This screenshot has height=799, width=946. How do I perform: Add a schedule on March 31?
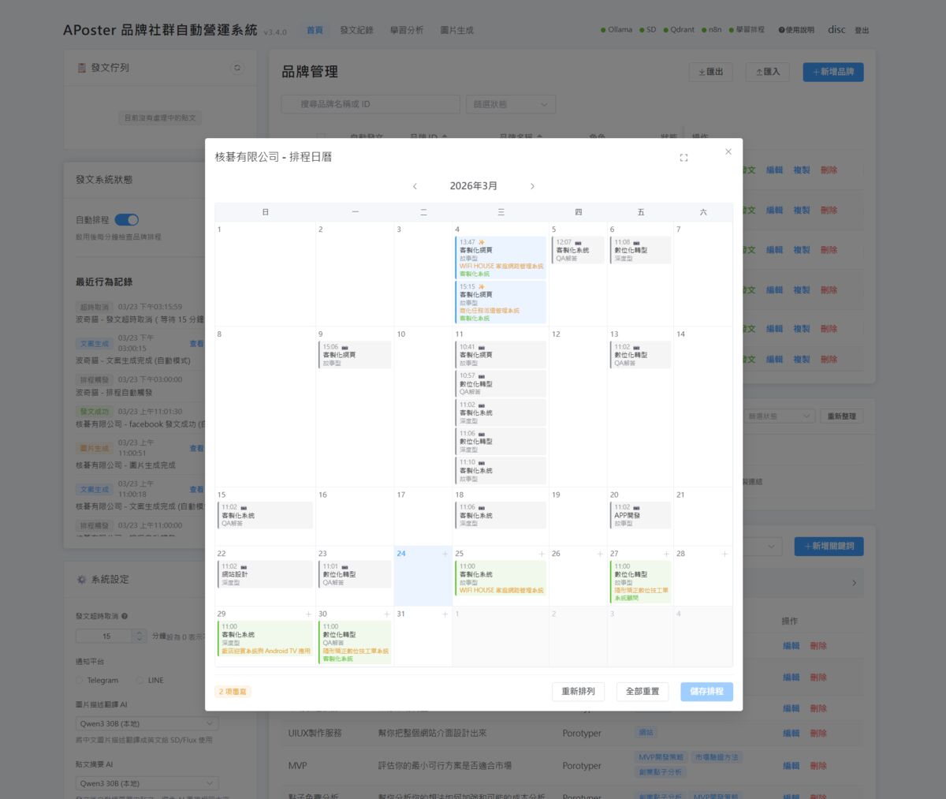click(x=445, y=614)
